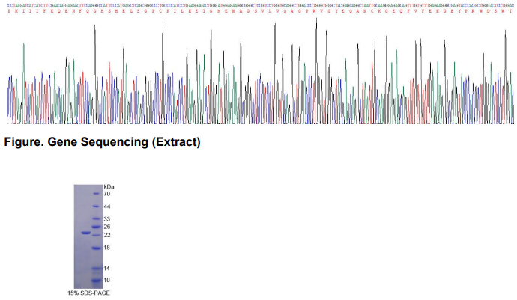The image size is (517, 300).
Task: Click the 70 kDa ladder band
Action: (x=95, y=194)
